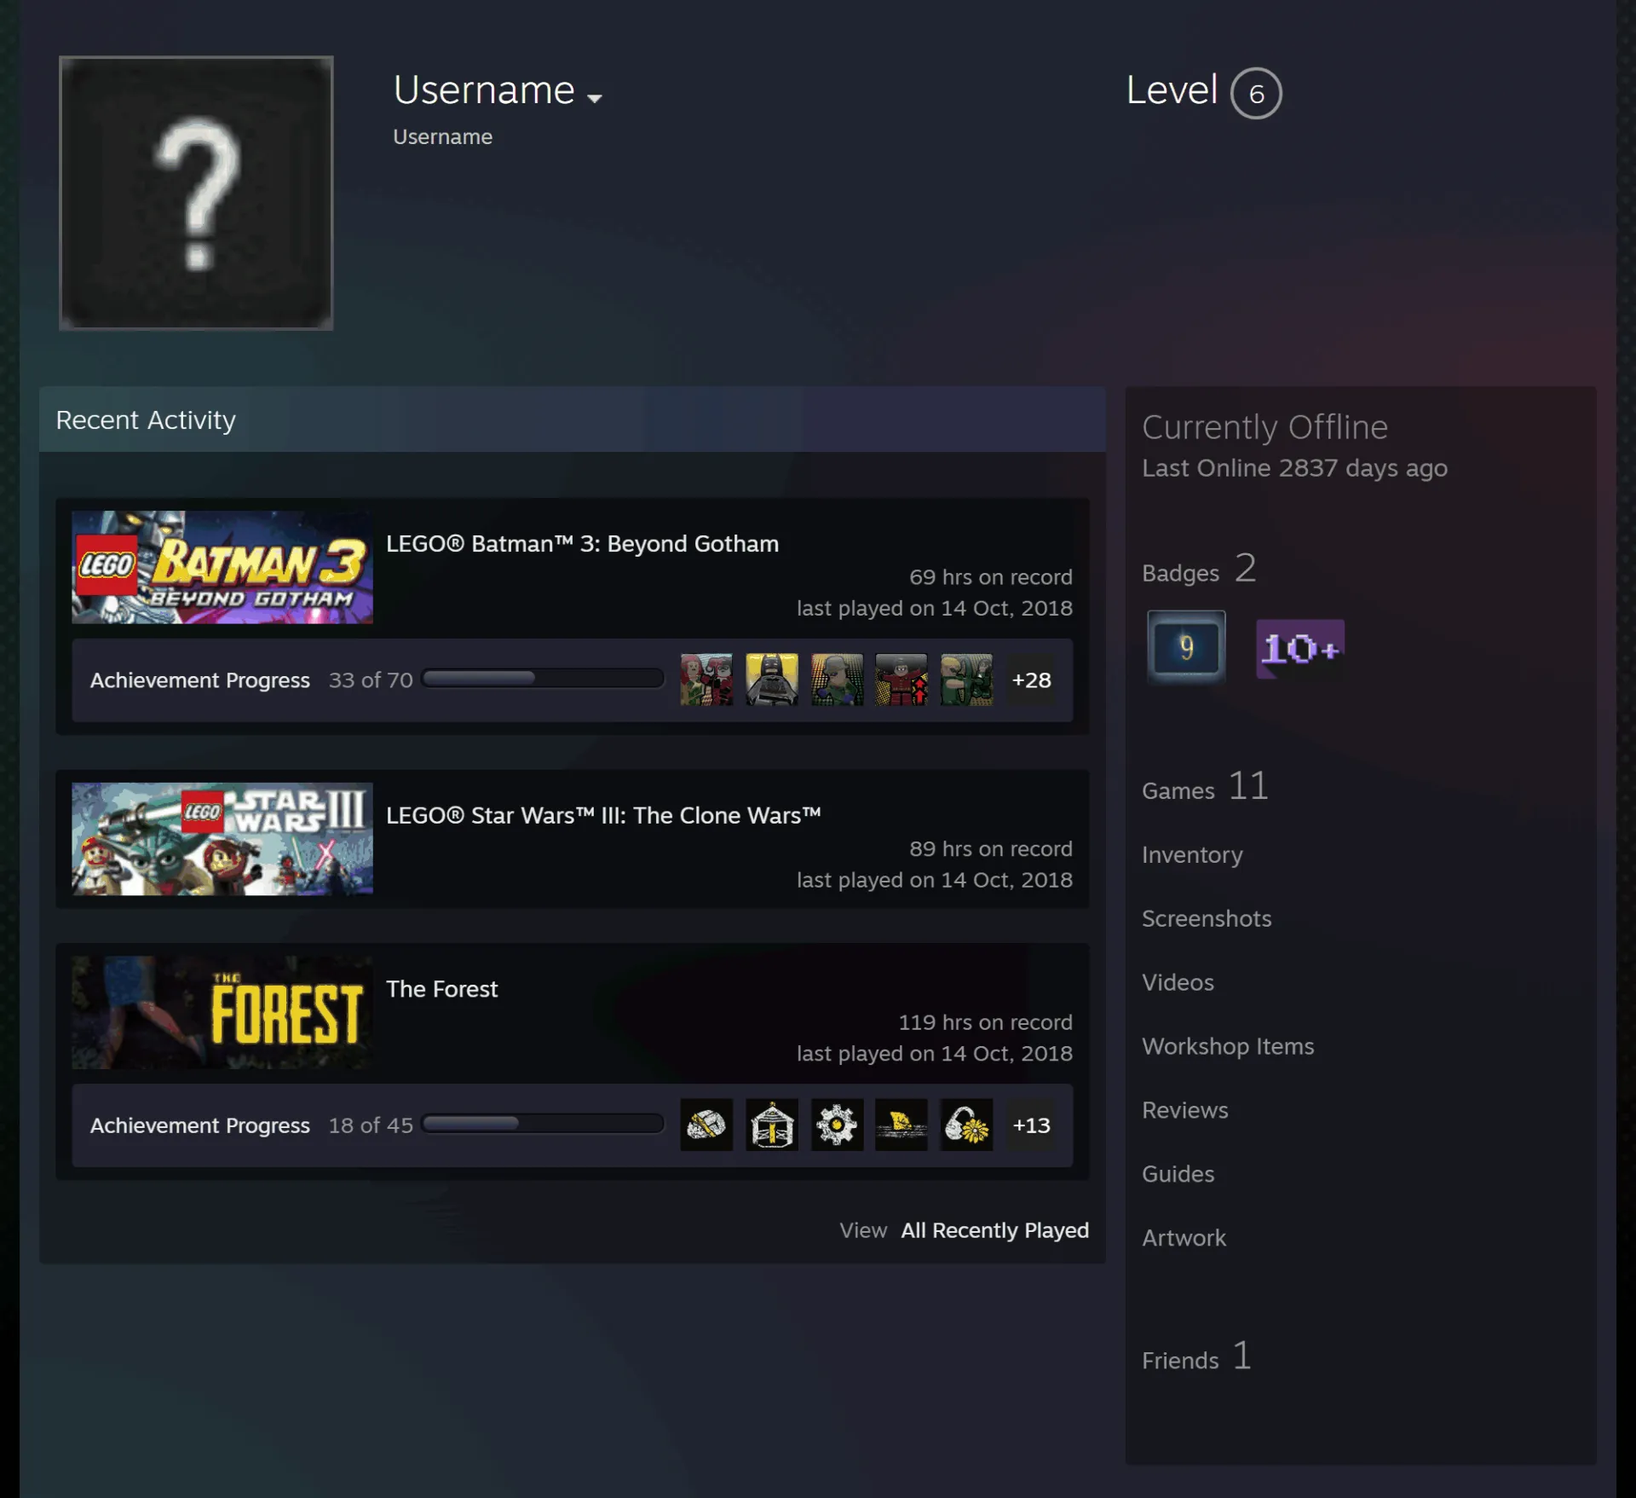Viewport: 1636px width, 1498px height.
Task: Click The Forest raft achievement icon
Action: pos(902,1125)
